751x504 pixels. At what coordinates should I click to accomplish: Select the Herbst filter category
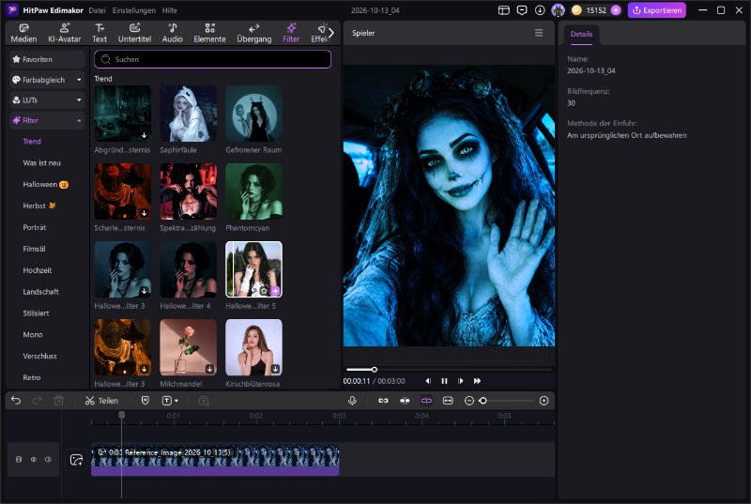pos(39,206)
